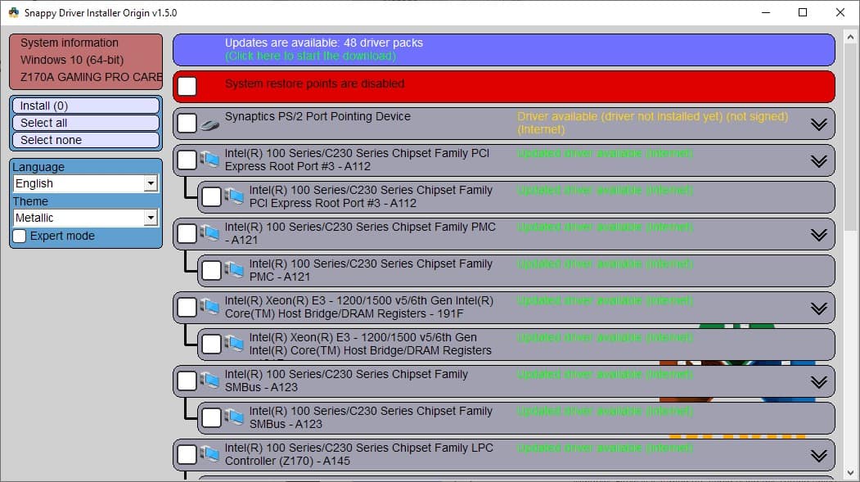Click device icon of indented Xeon Host Bridge row
The image size is (860, 482).
click(234, 343)
